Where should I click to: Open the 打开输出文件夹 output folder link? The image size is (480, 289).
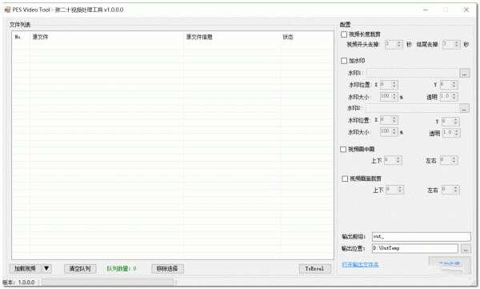(x=360, y=264)
